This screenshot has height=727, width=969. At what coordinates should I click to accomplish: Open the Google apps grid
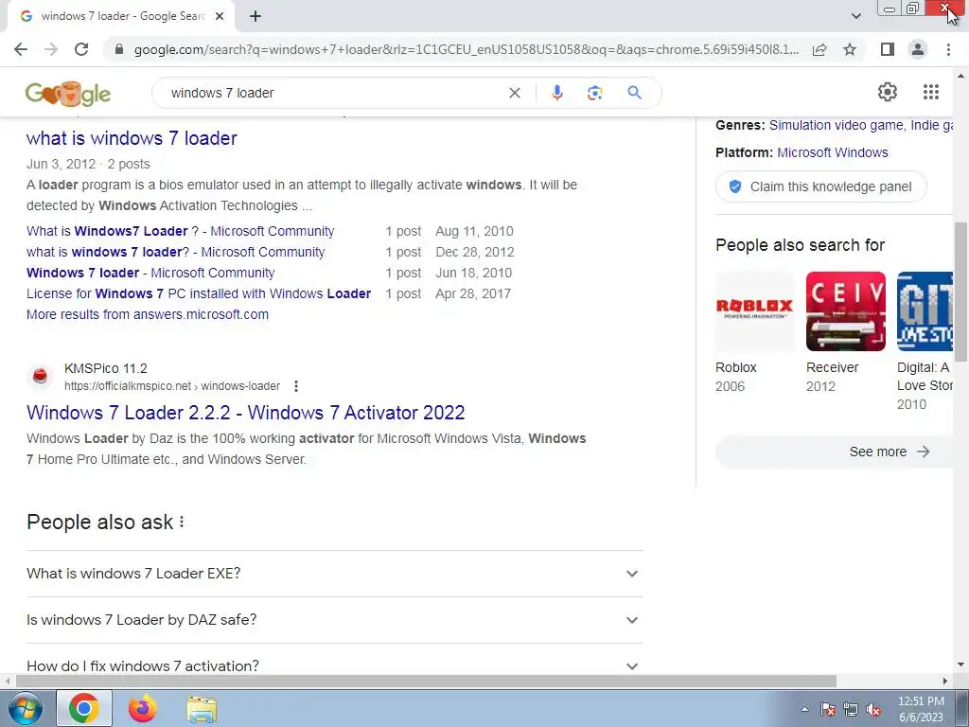tap(931, 92)
